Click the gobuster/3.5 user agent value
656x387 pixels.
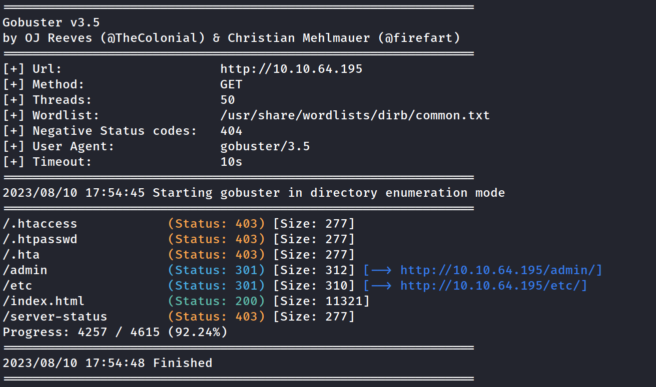(265, 146)
